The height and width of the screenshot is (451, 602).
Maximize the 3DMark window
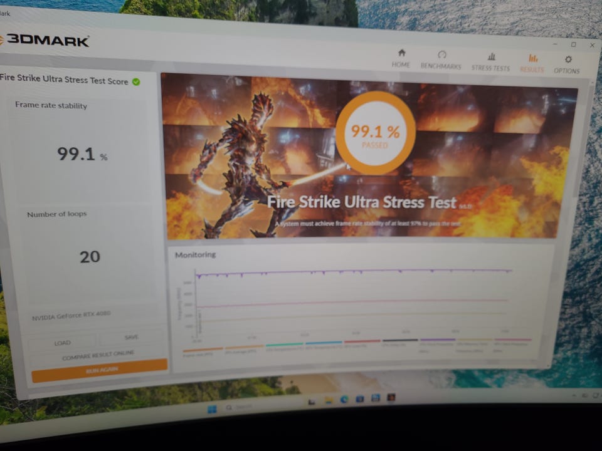tap(574, 44)
